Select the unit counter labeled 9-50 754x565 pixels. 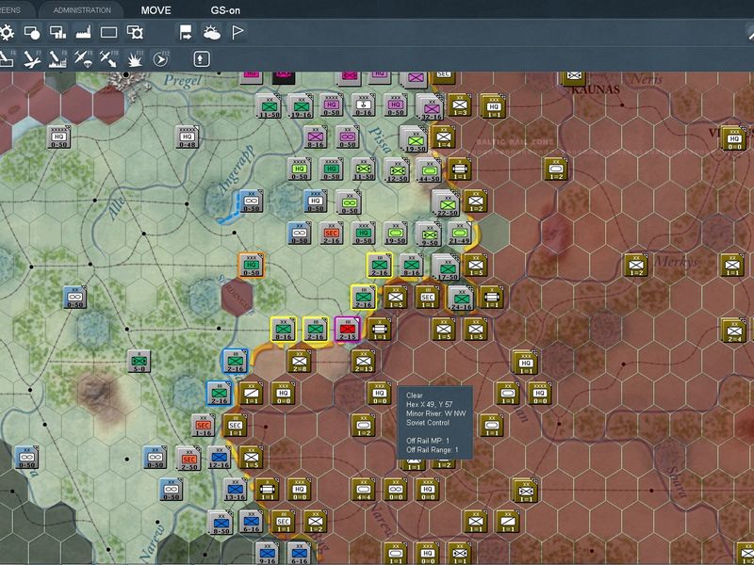click(x=429, y=234)
